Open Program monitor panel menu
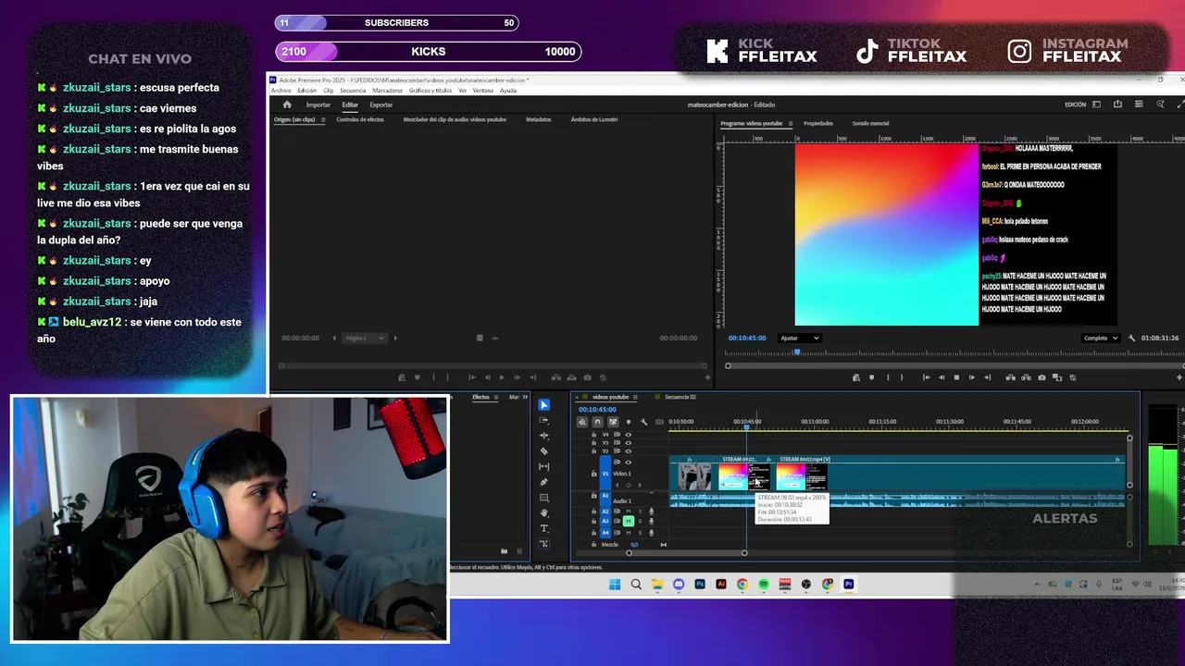The width and height of the screenshot is (1185, 666). [x=789, y=123]
